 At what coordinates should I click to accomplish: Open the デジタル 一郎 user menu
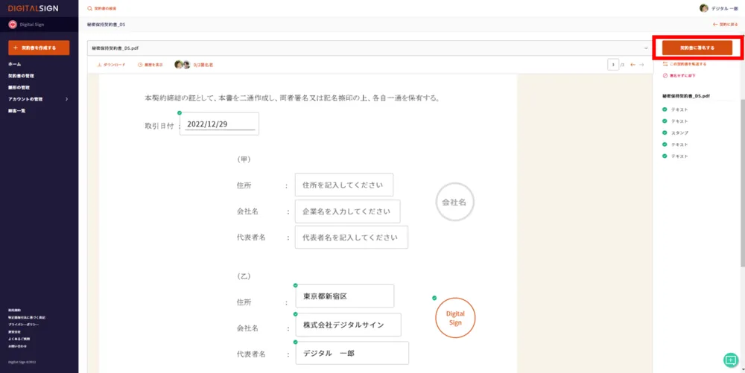click(x=718, y=8)
